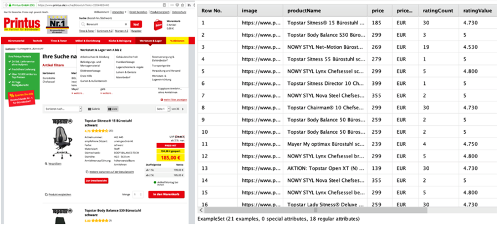Click the Vergrößern magnifier link under the chair image

tap(53, 164)
